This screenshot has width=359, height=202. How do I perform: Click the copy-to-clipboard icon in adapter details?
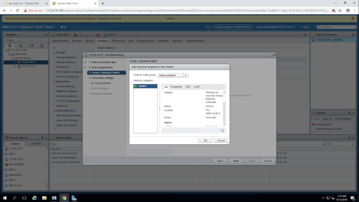[222, 130]
